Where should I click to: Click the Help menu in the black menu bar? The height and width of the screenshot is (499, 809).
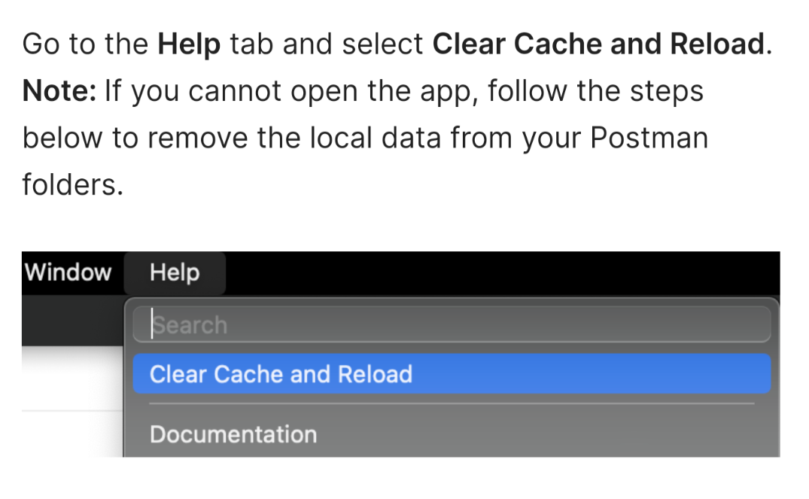pos(175,273)
